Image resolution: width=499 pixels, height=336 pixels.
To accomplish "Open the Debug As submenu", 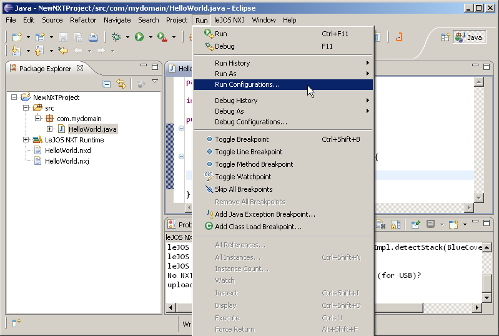I will tap(284, 111).
